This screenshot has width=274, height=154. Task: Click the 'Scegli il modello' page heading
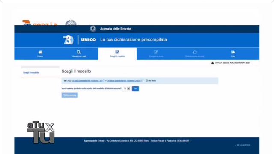pos(76,71)
